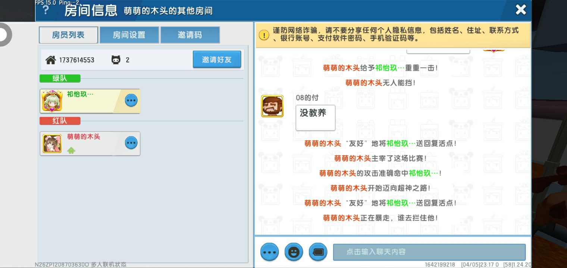Switch to the 房员列表 tab

pyautogui.click(x=68, y=35)
